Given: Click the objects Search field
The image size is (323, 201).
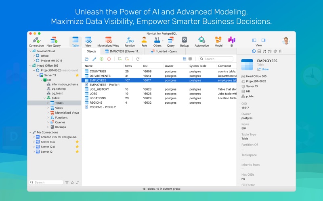Looking at the screenshot, I should 216,59.
